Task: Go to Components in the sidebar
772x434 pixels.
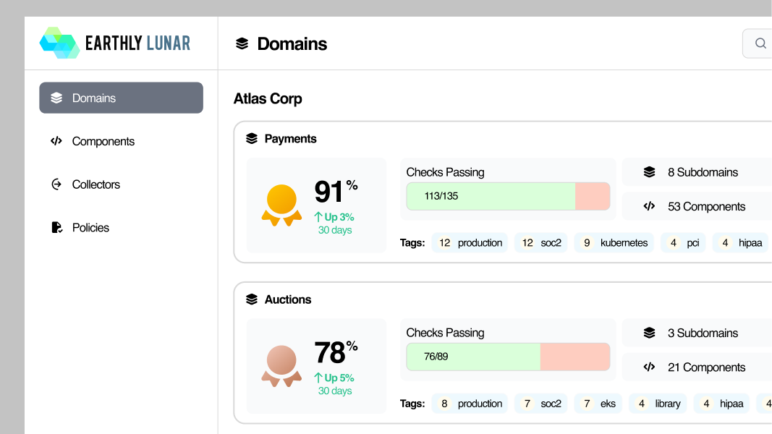Action: pos(121,141)
